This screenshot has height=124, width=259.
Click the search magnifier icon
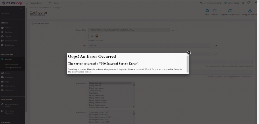[x=51, y=3]
